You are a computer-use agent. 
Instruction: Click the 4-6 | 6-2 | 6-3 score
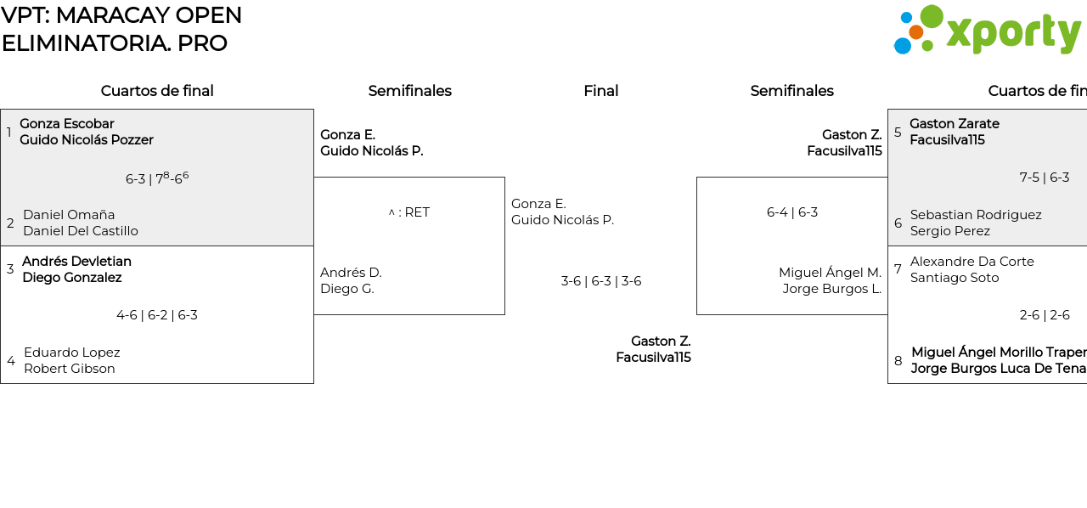pyautogui.click(x=157, y=315)
